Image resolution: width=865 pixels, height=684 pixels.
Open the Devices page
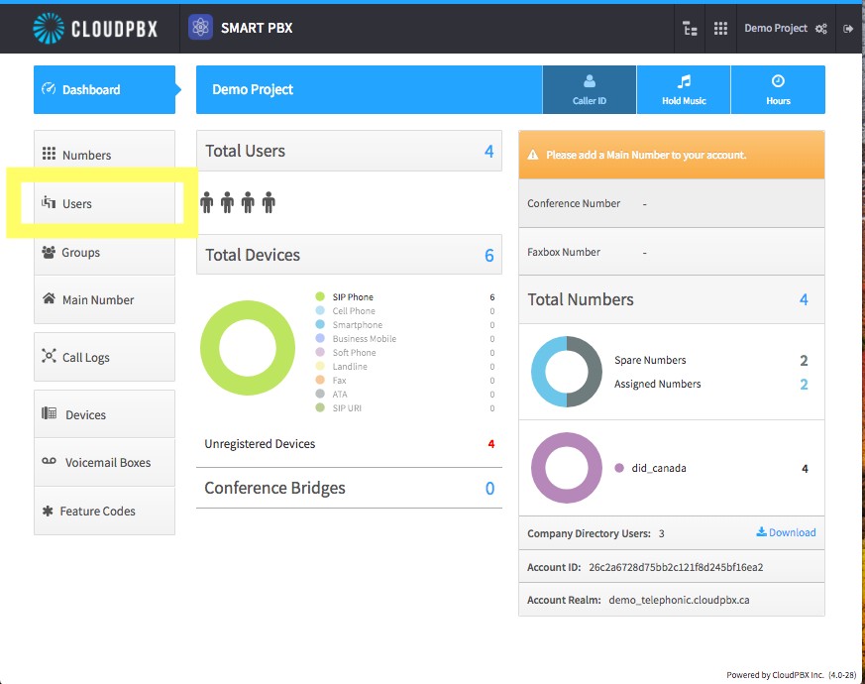104,414
